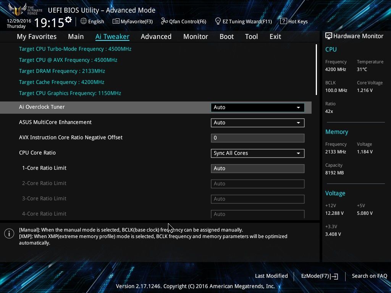Viewport: 391px width, 293px height.
Task: Click Target Cache Frequency : 4200MHz text
Action: click(x=61, y=82)
